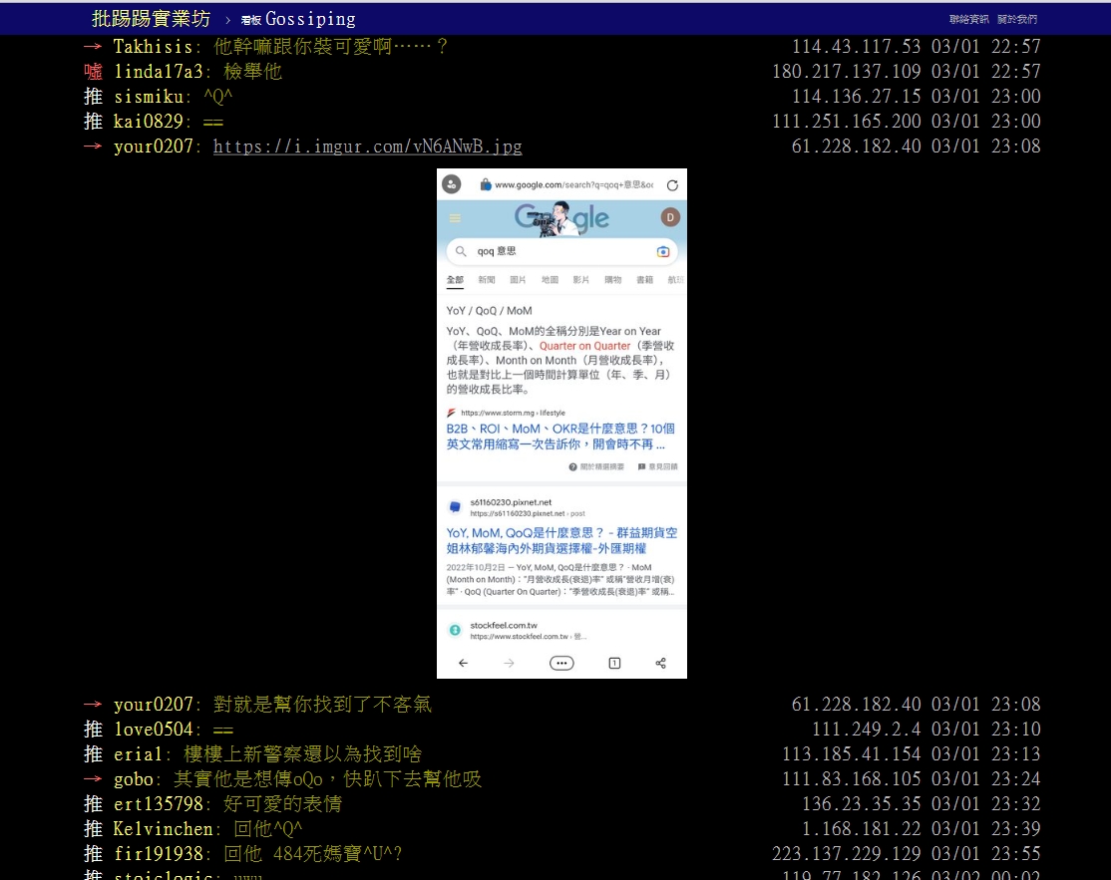Open the imgur.com/vN6ANwB.jpg link

[367, 147]
